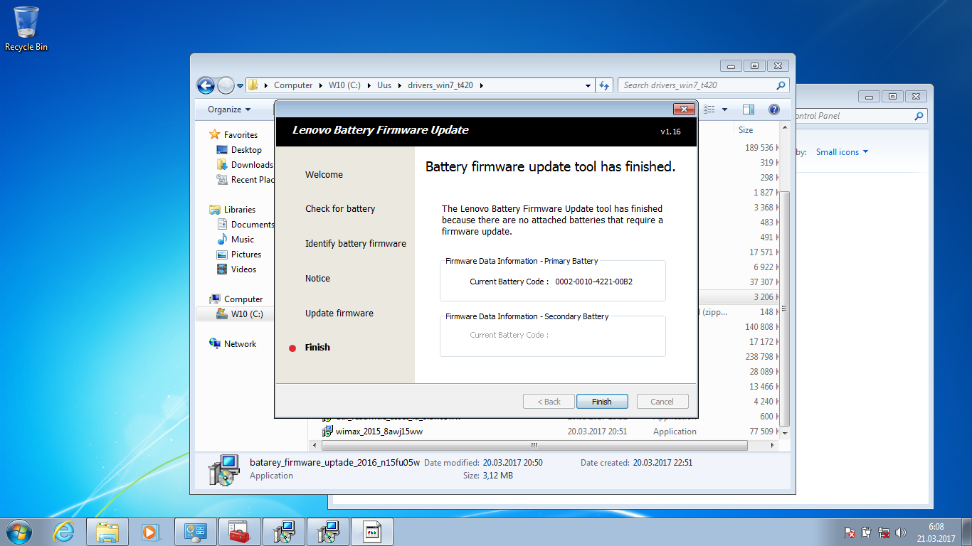The width and height of the screenshot is (972, 546).
Task: Select Network in the navigation pane
Action: 240,344
